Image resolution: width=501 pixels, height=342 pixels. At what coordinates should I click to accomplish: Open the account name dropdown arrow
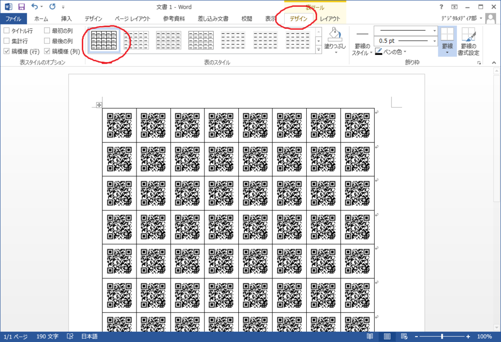[x=480, y=18]
